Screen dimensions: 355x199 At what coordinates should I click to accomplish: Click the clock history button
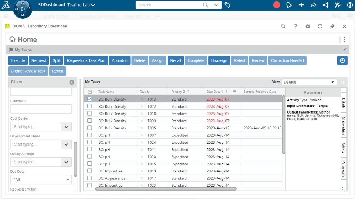[342, 60]
